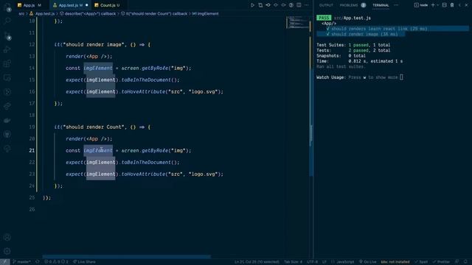The width and height of the screenshot is (472, 265).
Task: Click App.test.js breadcrumb segment
Action: (x=42, y=13)
